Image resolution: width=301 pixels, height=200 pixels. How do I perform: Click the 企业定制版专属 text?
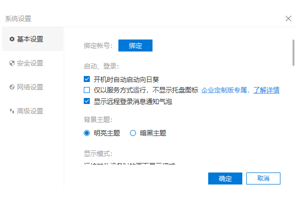point(225,90)
